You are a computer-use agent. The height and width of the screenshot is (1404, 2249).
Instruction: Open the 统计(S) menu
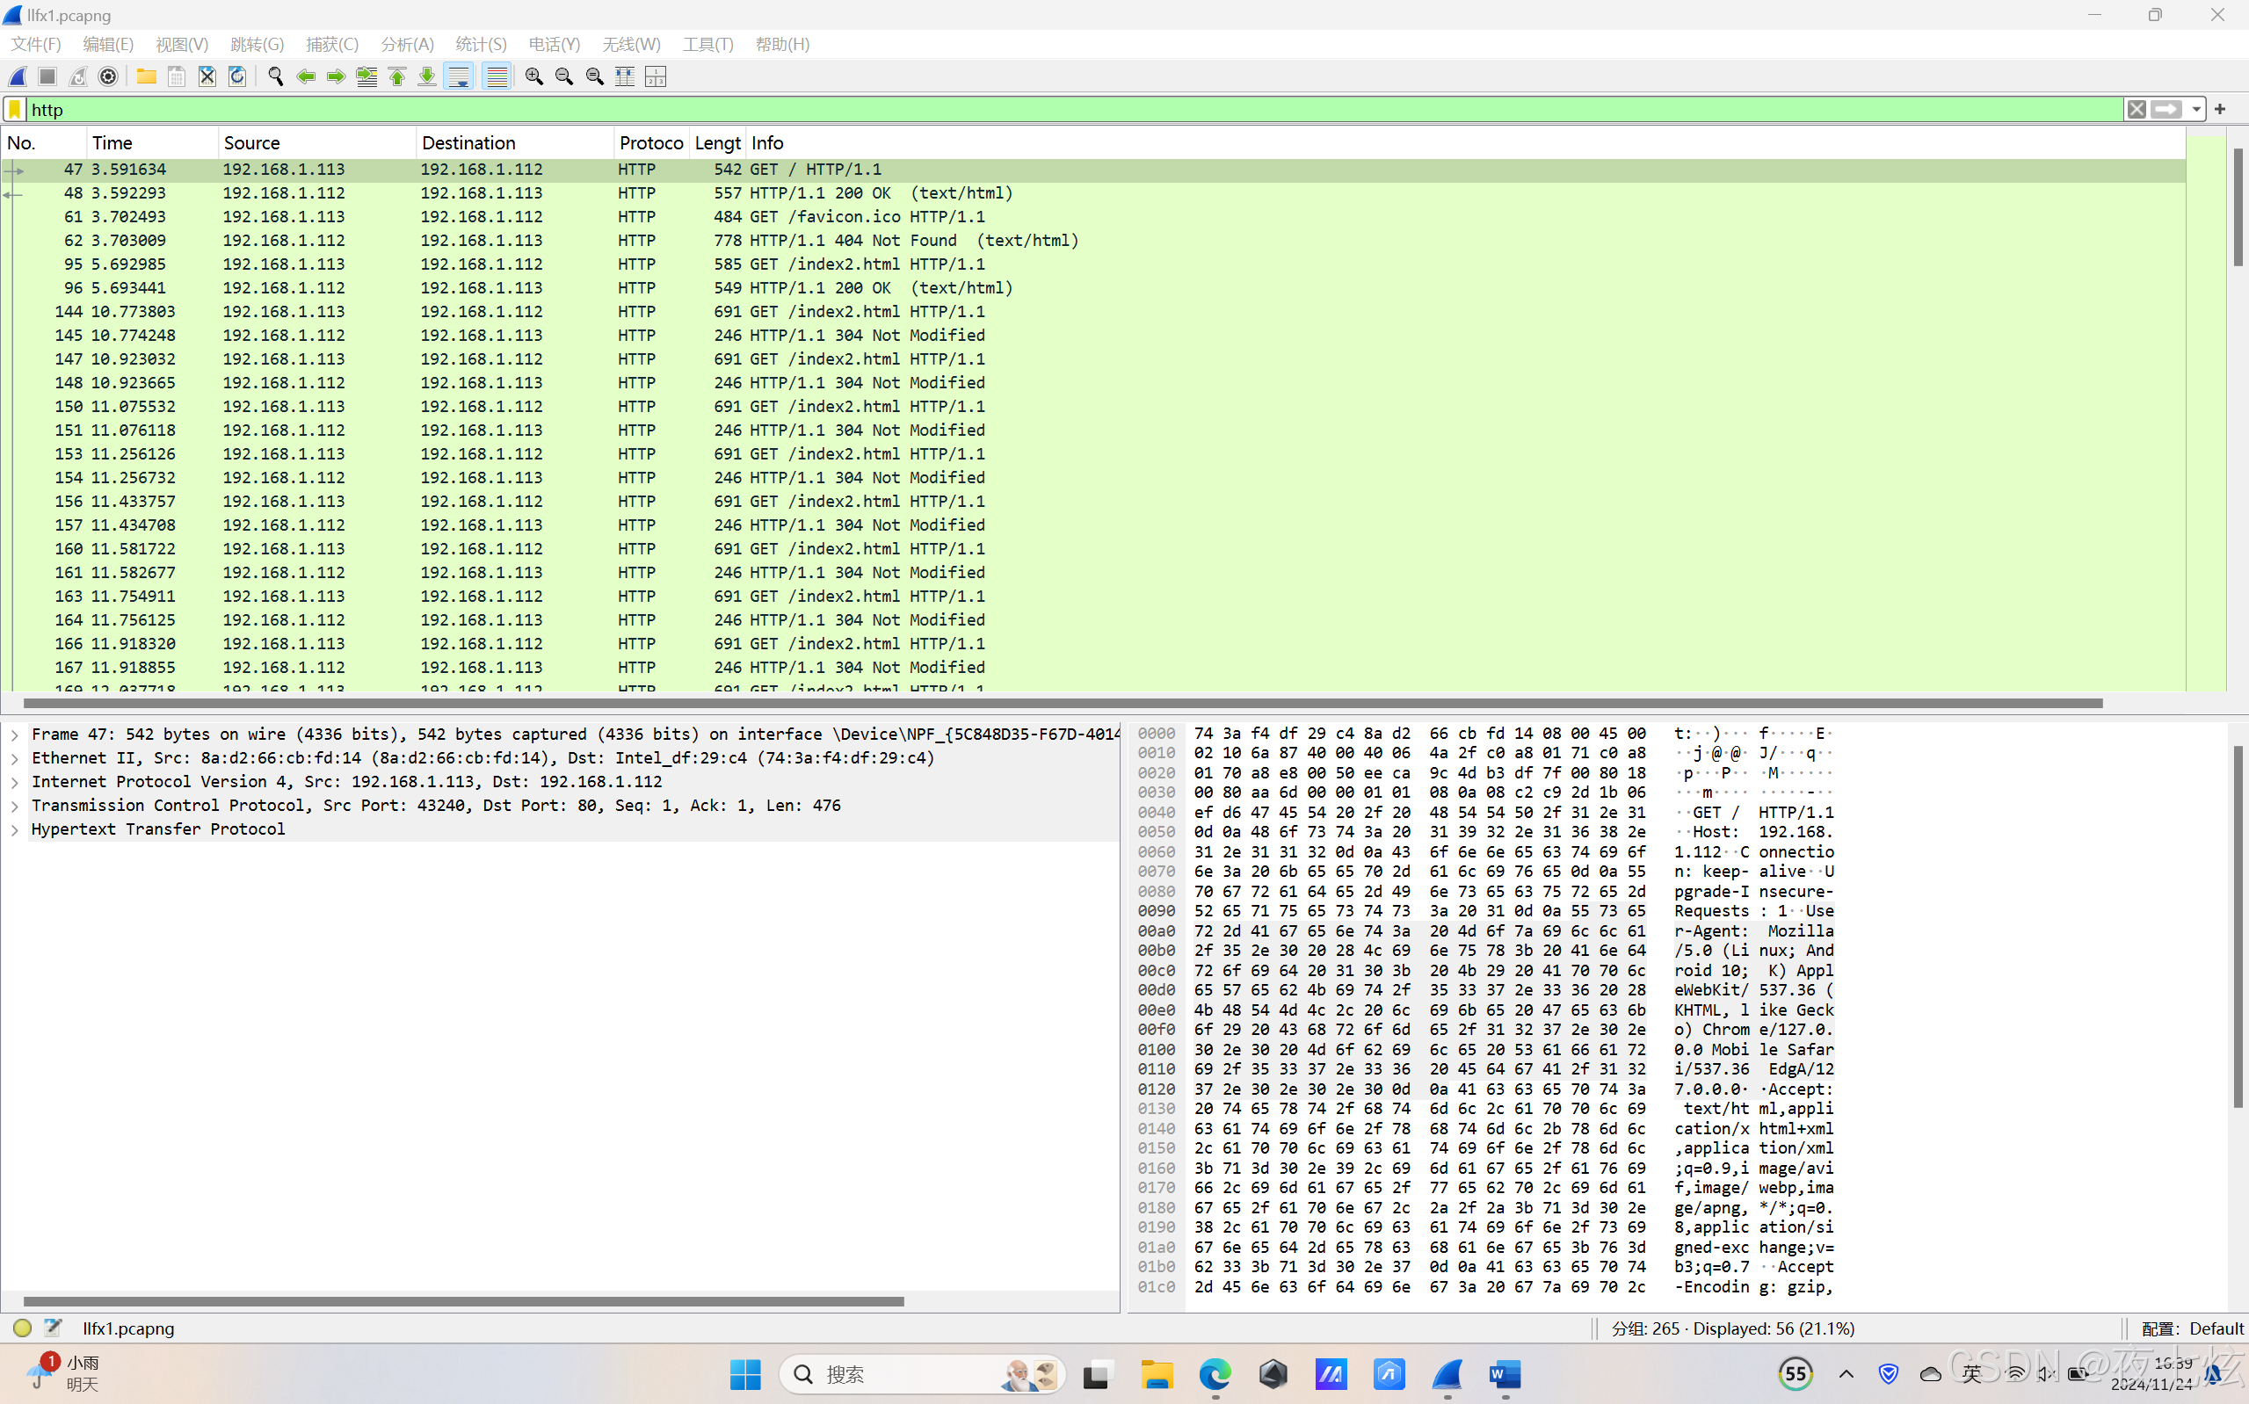[x=480, y=44]
